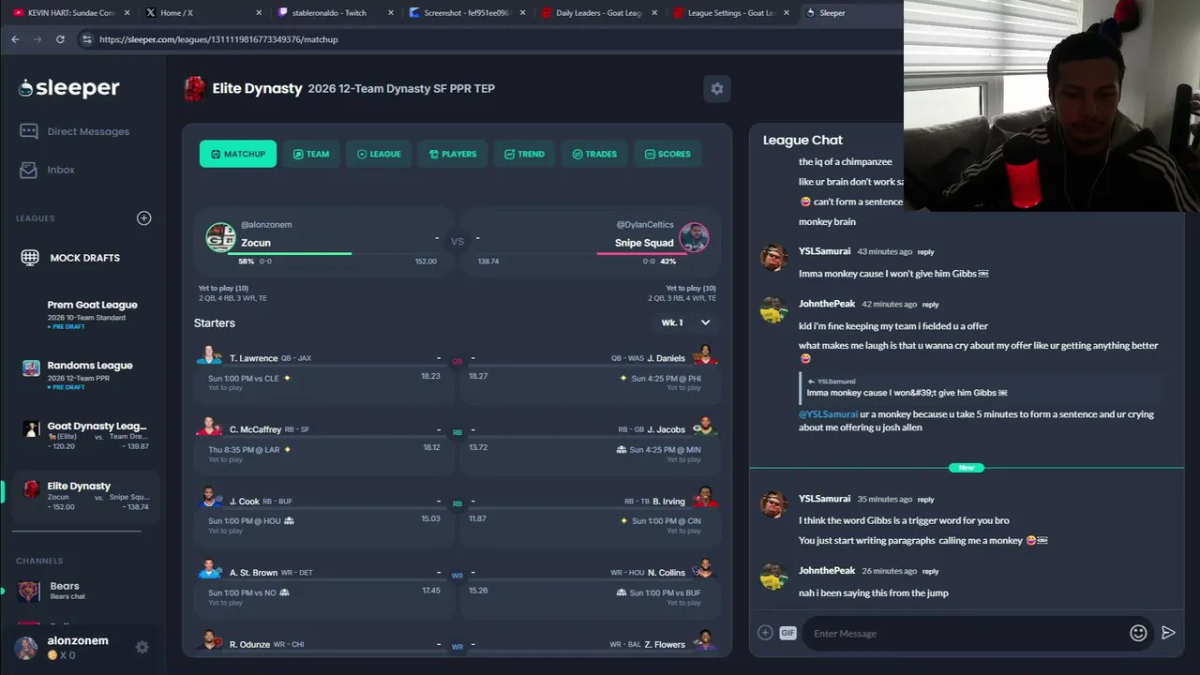Open C. McCaffrey player photo
The image size is (1200, 675).
[209, 427]
